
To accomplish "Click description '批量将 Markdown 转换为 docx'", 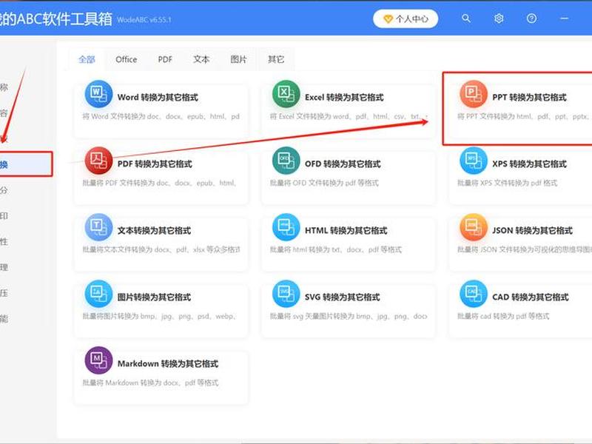I will point(151,383).
